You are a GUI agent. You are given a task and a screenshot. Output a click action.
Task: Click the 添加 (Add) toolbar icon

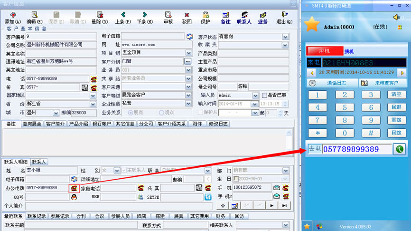pos(12,18)
